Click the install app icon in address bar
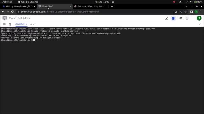This screenshot has height=114, width=204. tap(176, 12)
